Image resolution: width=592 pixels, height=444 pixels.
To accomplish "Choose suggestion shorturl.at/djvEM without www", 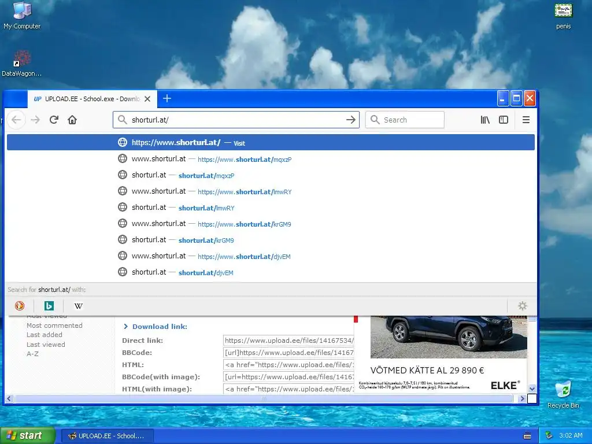I will 271,273.
